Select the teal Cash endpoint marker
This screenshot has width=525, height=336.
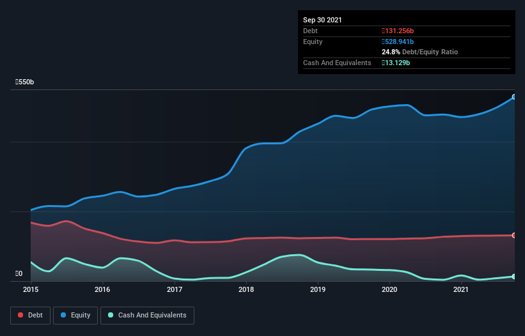pos(514,277)
